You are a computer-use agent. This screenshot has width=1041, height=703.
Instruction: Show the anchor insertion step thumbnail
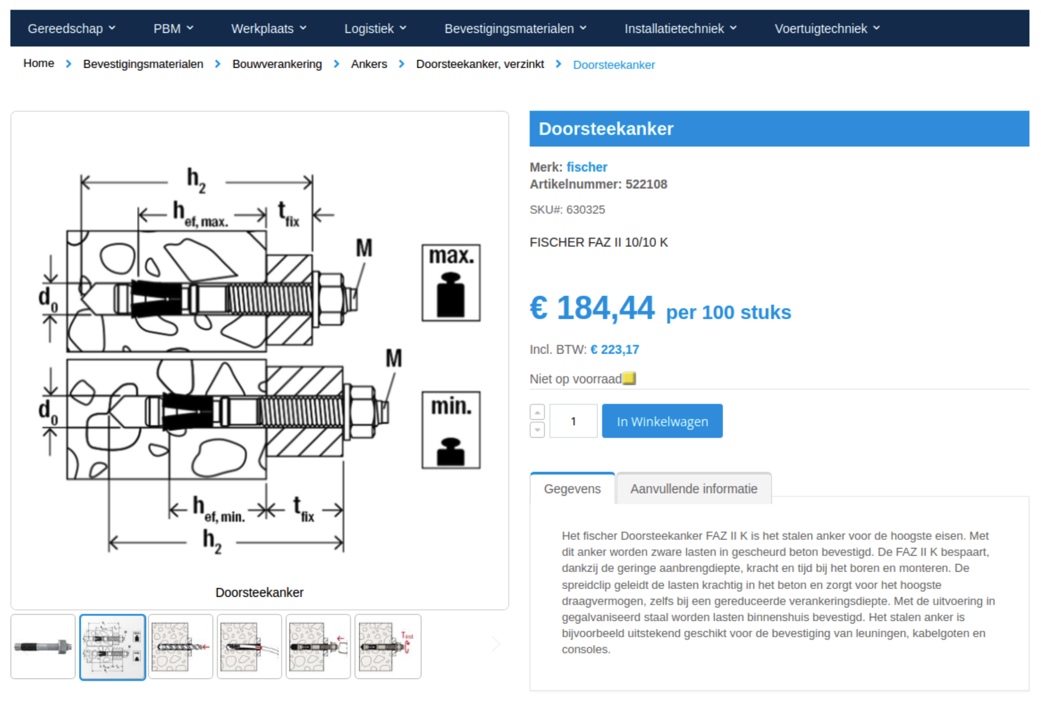(318, 647)
